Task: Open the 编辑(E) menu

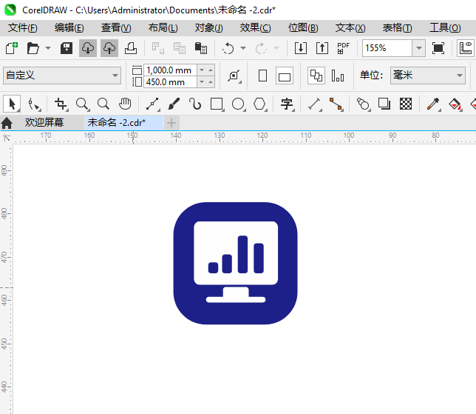Action: click(x=69, y=27)
